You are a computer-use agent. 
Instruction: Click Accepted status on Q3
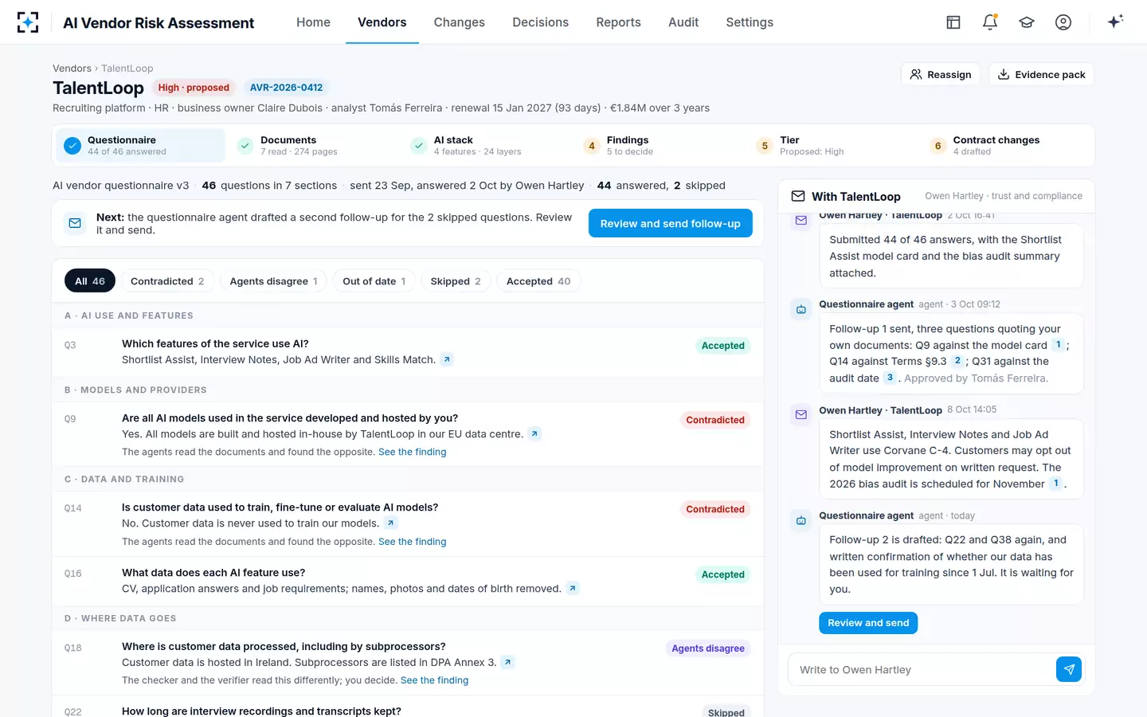pos(723,346)
